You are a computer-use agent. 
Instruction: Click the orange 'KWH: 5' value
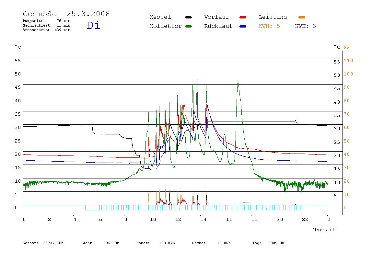point(269,26)
